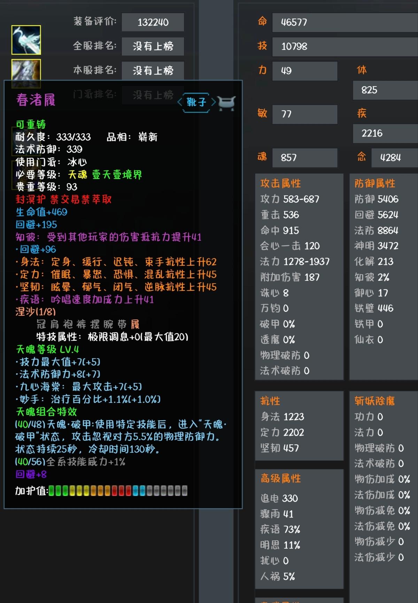The image size is (418, 603).
Task: Click the 法力 1278-1937 stat
Action: [x=295, y=262]
